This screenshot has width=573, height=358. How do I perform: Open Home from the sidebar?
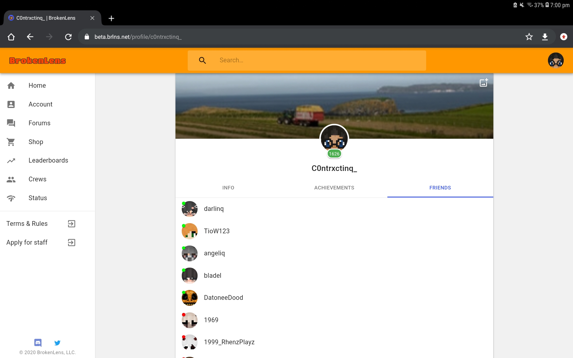click(48, 86)
